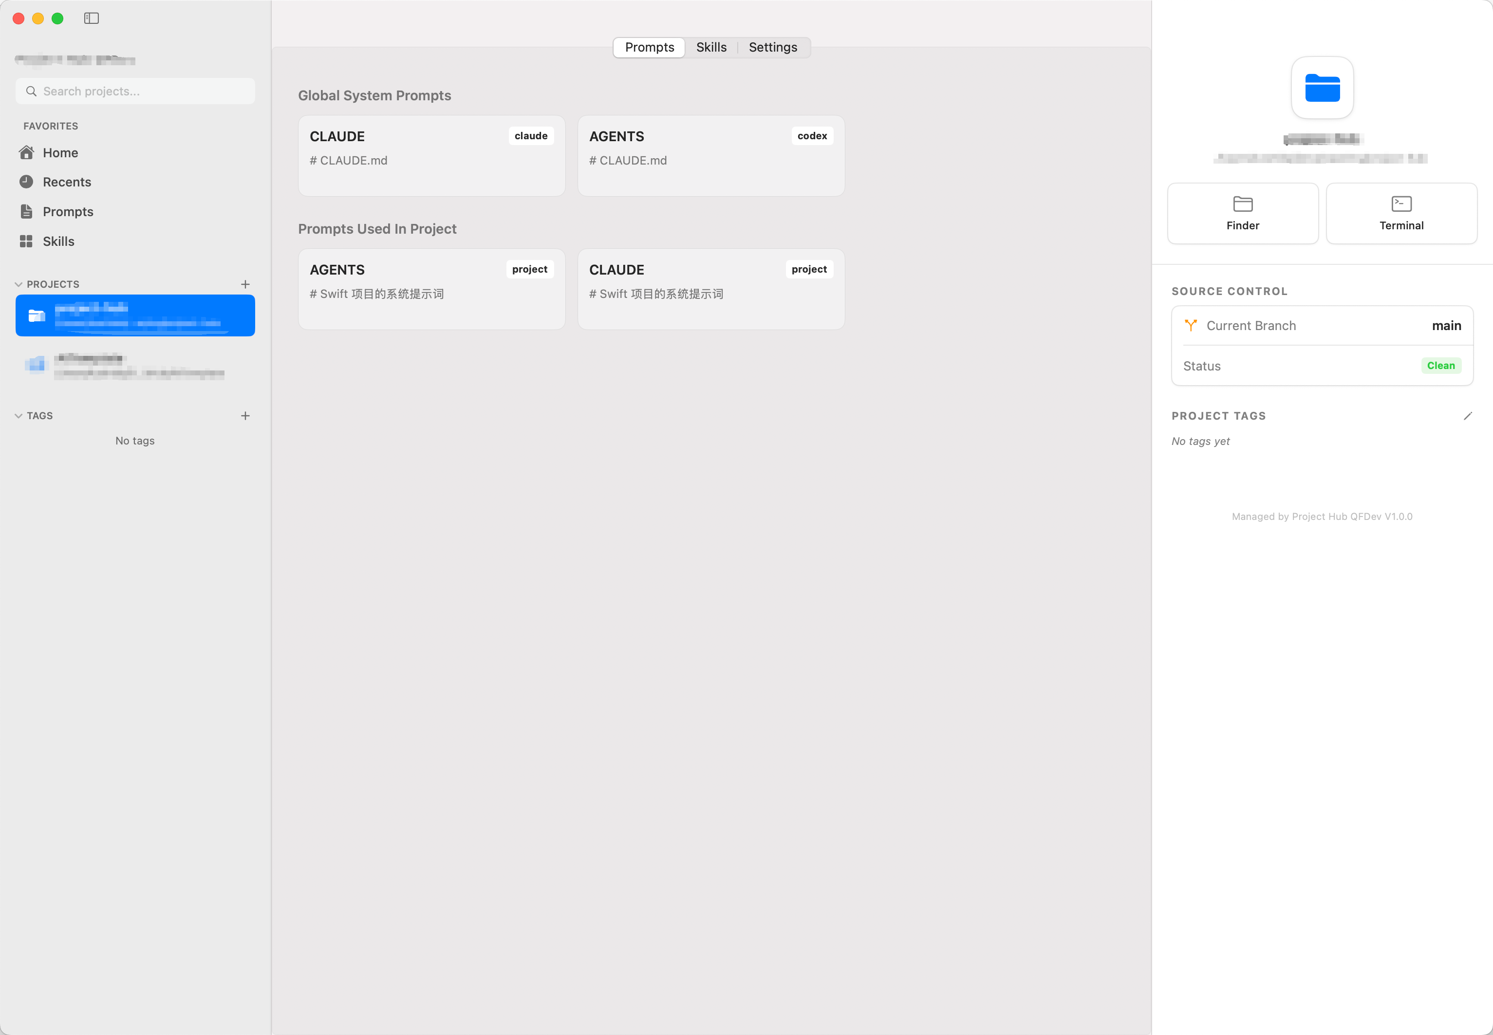This screenshot has height=1035, width=1493.
Task: Switch to the Skills tab
Action: [x=711, y=47]
